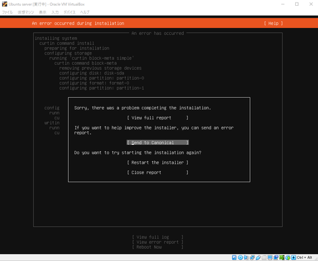Viewport: 318px width, 261px height.
Task: Select View full report button
Action: pyautogui.click(x=158, y=118)
